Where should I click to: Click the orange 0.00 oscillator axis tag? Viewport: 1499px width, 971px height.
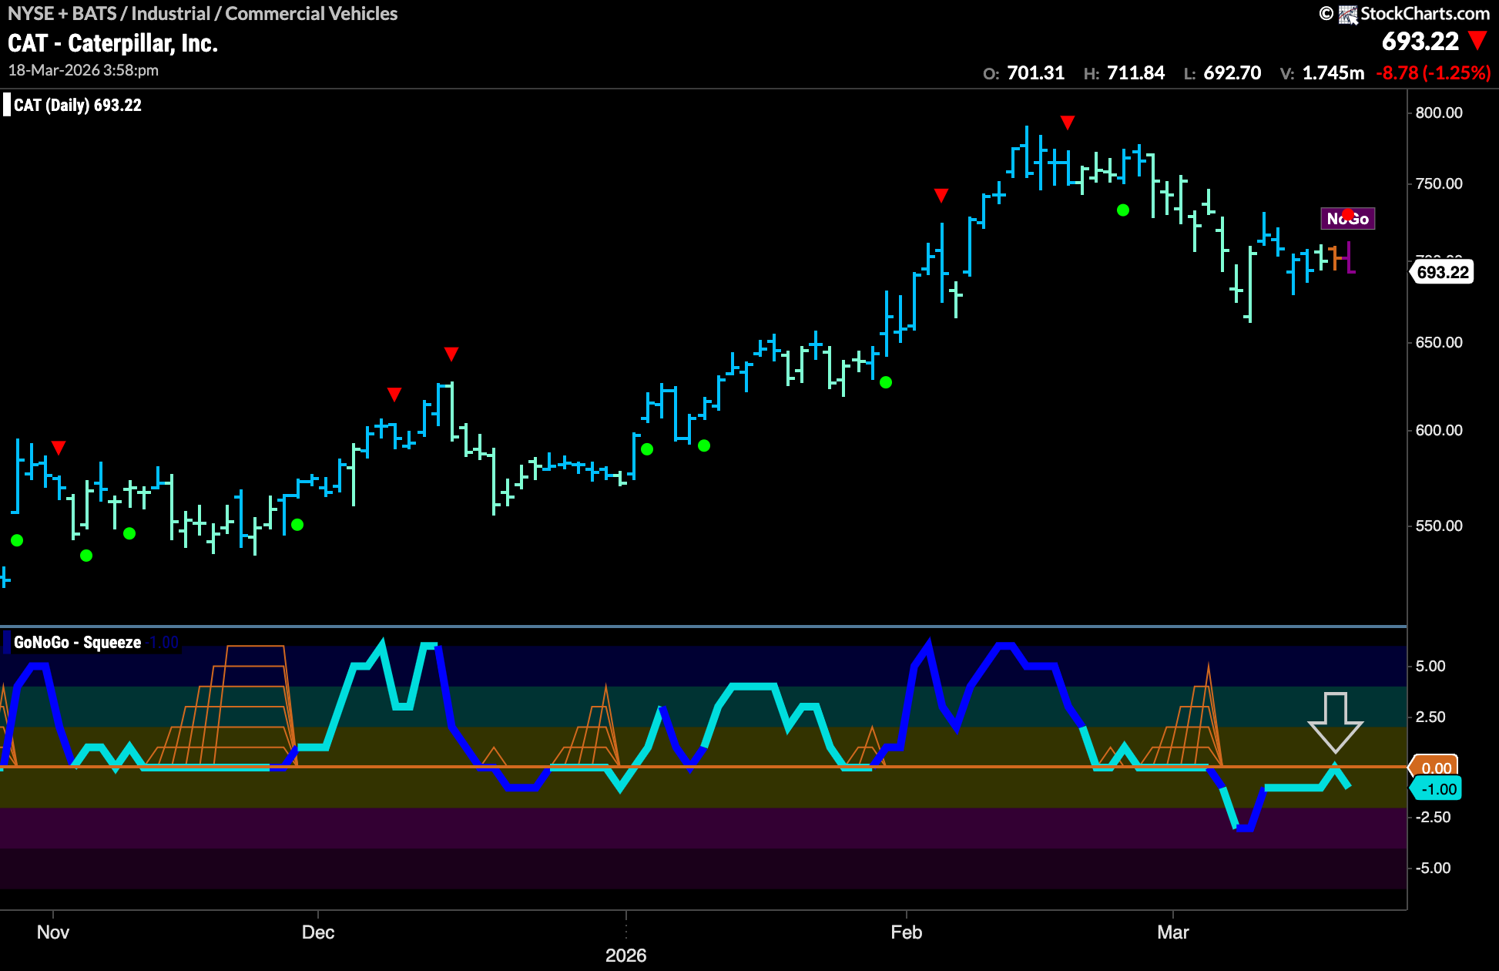[x=1434, y=768]
